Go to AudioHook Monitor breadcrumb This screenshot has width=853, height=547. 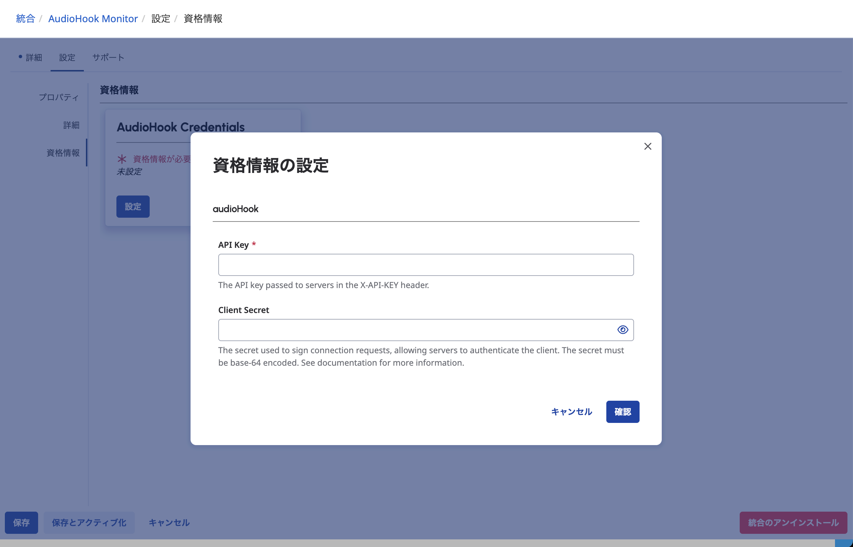(93, 18)
